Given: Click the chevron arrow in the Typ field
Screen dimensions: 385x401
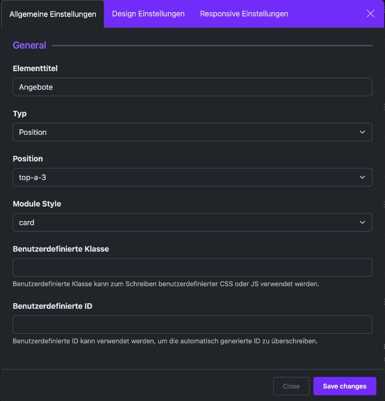Looking at the screenshot, I should (x=362, y=132).
